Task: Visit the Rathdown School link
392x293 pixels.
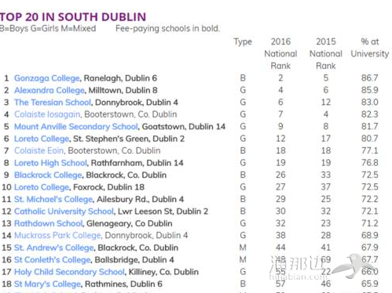Action: (x=48, y=223)
